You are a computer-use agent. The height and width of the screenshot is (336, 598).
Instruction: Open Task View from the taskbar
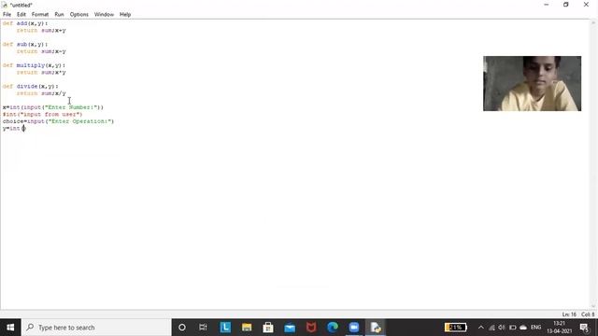tap(203, 328)
